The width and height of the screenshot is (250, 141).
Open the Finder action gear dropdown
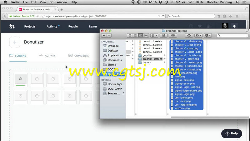tap(198, 35)
